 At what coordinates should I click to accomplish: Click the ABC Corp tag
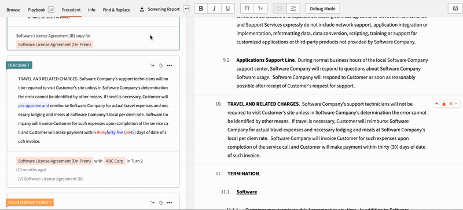(115, 161)
